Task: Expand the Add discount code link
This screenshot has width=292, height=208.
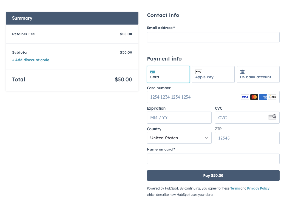Action: 31,60
